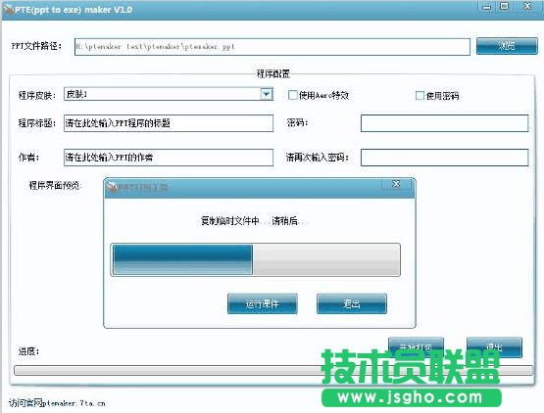The height and width of the screenshot is (413, 544).
Task: Close the preview dialog with X
Action: pyautogui.click(x=396, y=184)
